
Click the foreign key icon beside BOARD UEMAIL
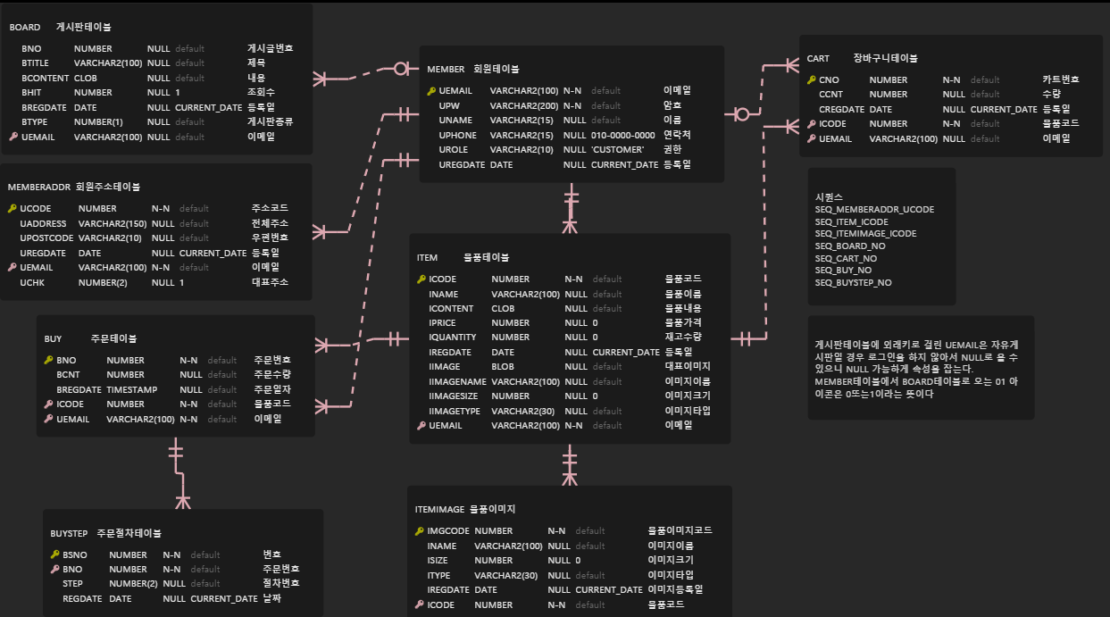click(x=13, y=137)
